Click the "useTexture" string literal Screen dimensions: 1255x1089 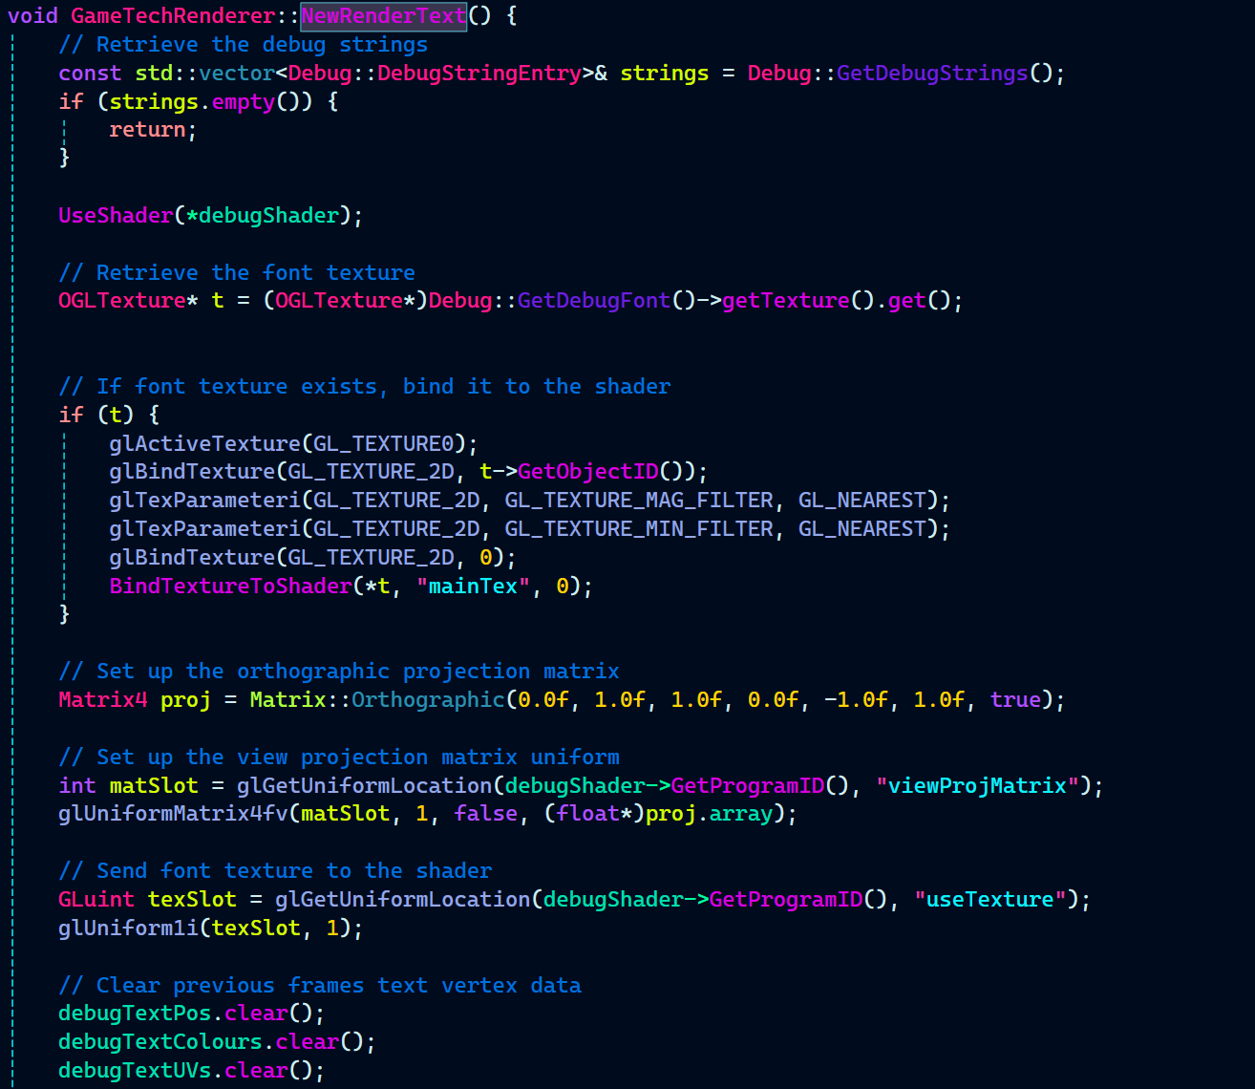[x=989, y=900]
